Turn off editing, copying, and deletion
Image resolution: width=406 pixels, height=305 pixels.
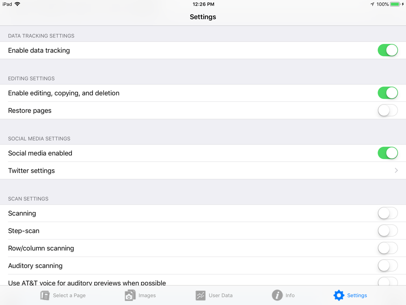[x=388, y=93]
